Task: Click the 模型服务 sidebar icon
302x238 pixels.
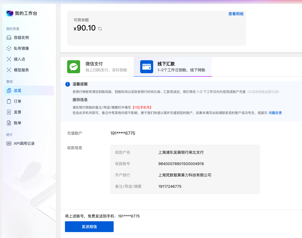Action: click(9, 70)
